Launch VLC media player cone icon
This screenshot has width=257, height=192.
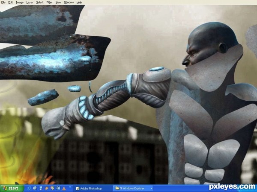[64, 189]
